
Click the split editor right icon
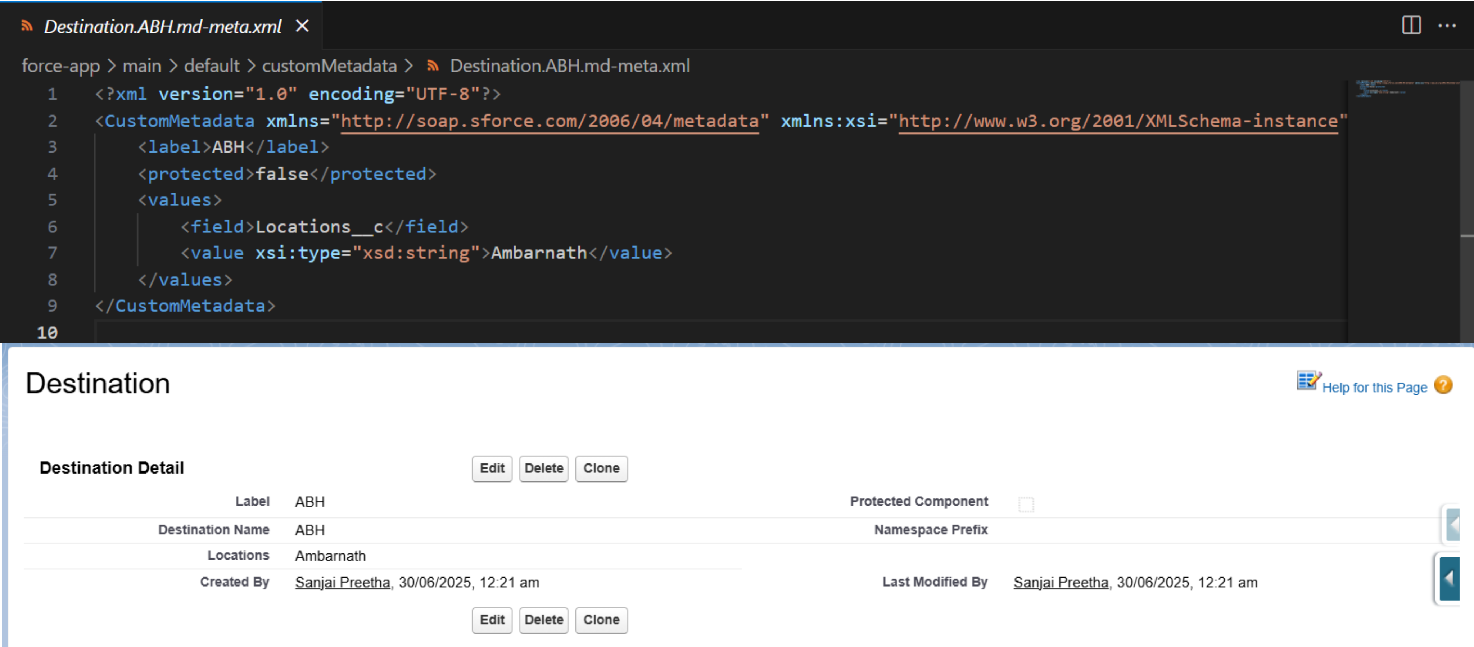pos(1411,25)
